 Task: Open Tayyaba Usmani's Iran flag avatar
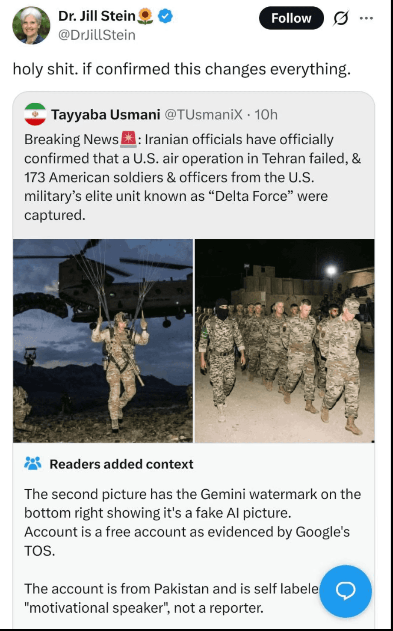coord(35,114)
